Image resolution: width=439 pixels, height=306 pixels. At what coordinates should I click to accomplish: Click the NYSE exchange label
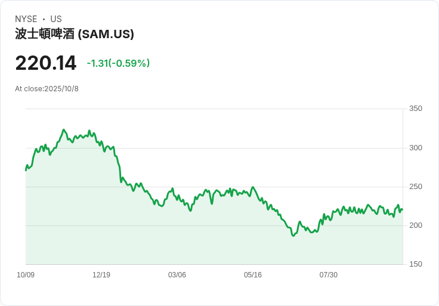[26, 19]
